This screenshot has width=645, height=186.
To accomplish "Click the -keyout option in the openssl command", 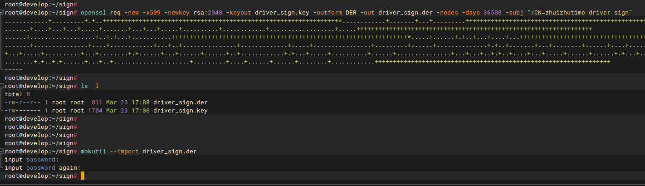I will click(237, 12).
